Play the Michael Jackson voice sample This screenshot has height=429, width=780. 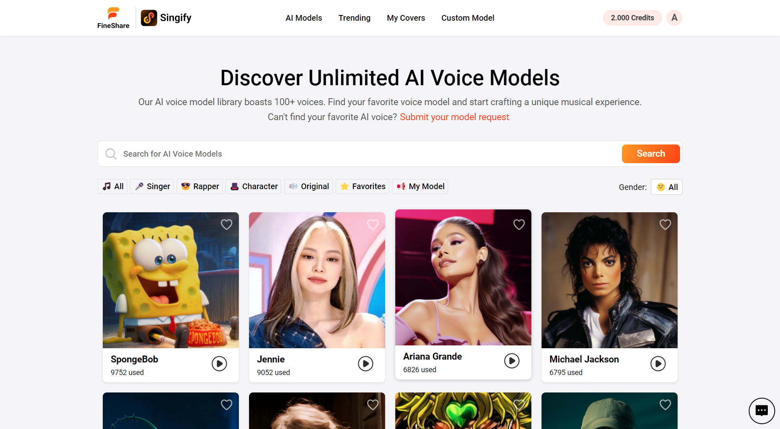(658, 364)
